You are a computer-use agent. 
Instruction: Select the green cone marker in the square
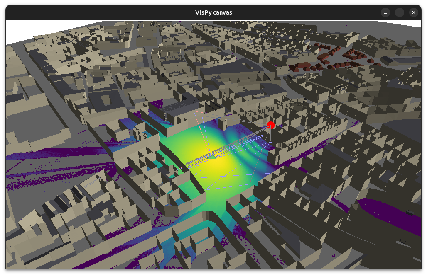(212, 156)
